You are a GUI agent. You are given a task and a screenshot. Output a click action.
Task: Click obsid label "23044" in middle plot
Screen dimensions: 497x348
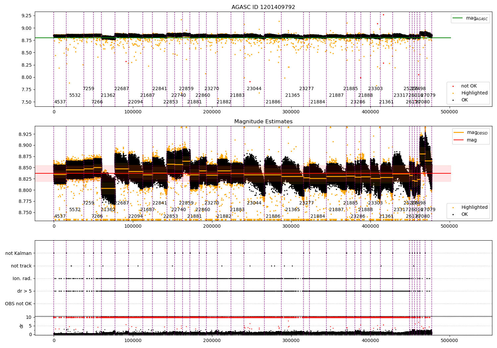[254, 203]
